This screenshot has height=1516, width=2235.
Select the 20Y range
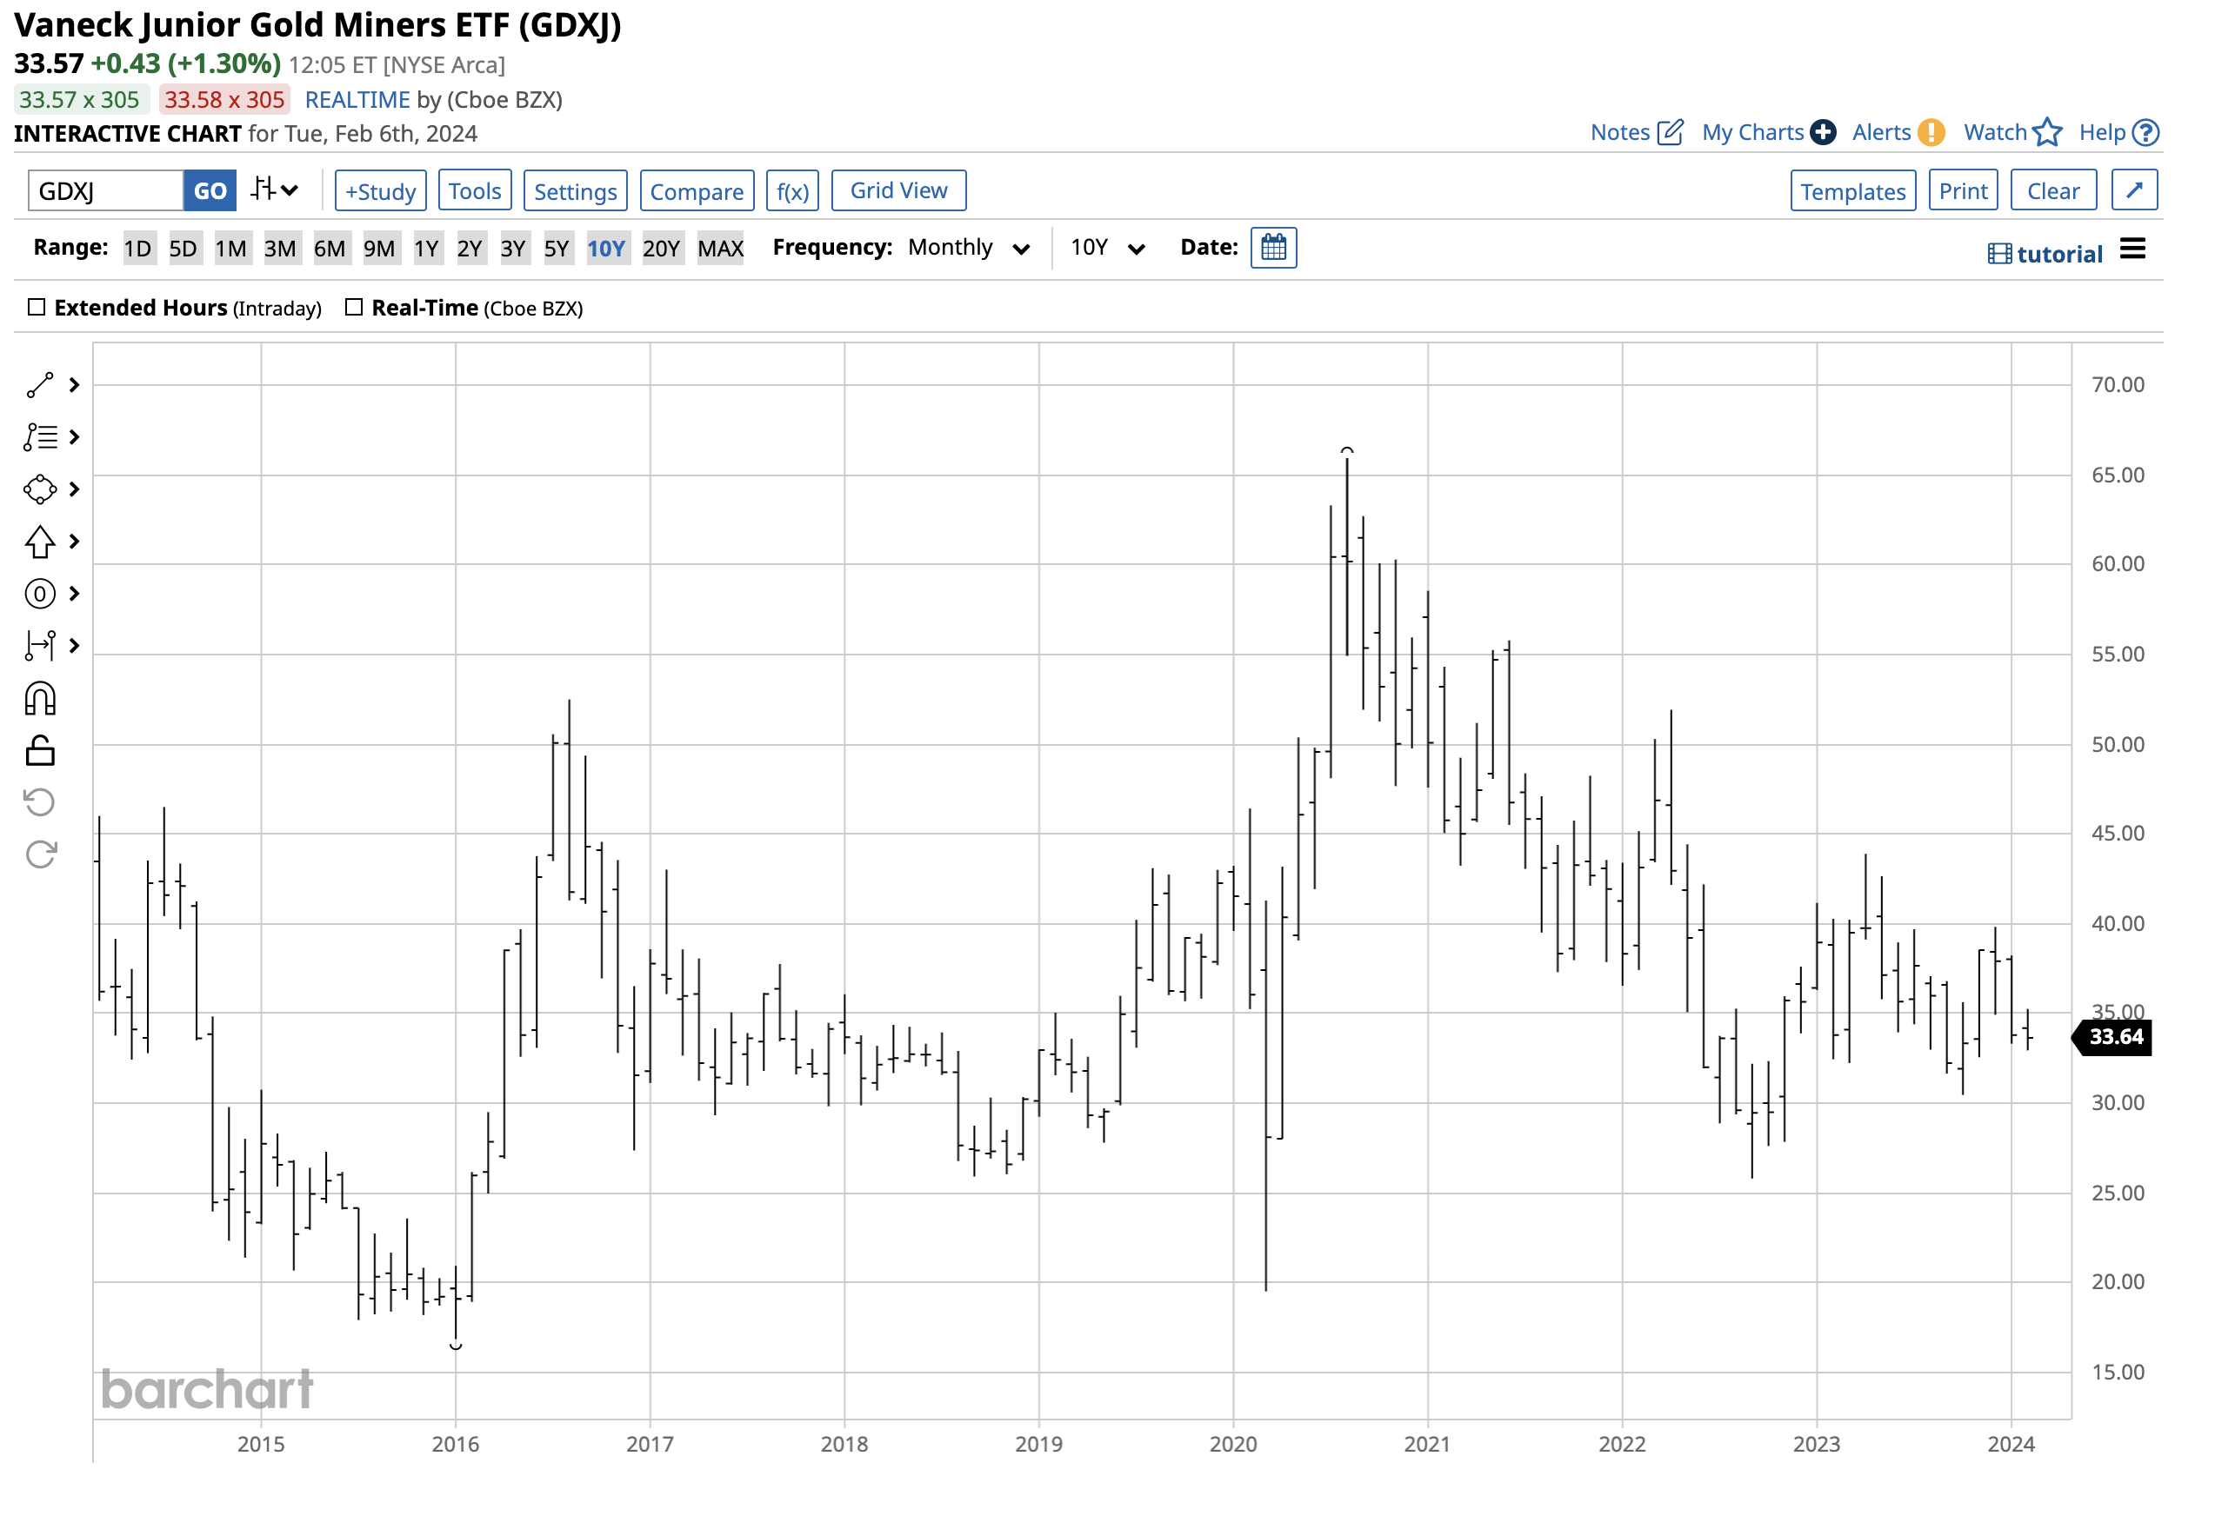(x=662, y=249)
